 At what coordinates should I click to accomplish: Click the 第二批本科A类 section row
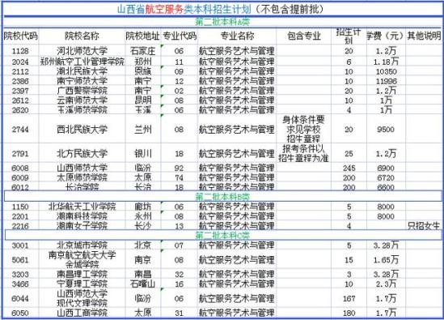point(222,22)
